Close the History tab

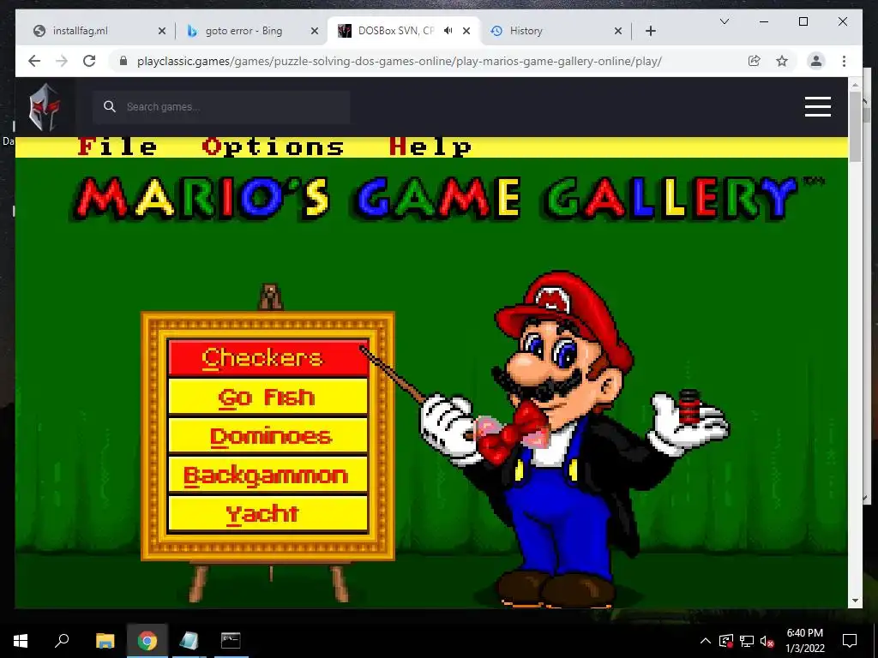coord(618,31)
